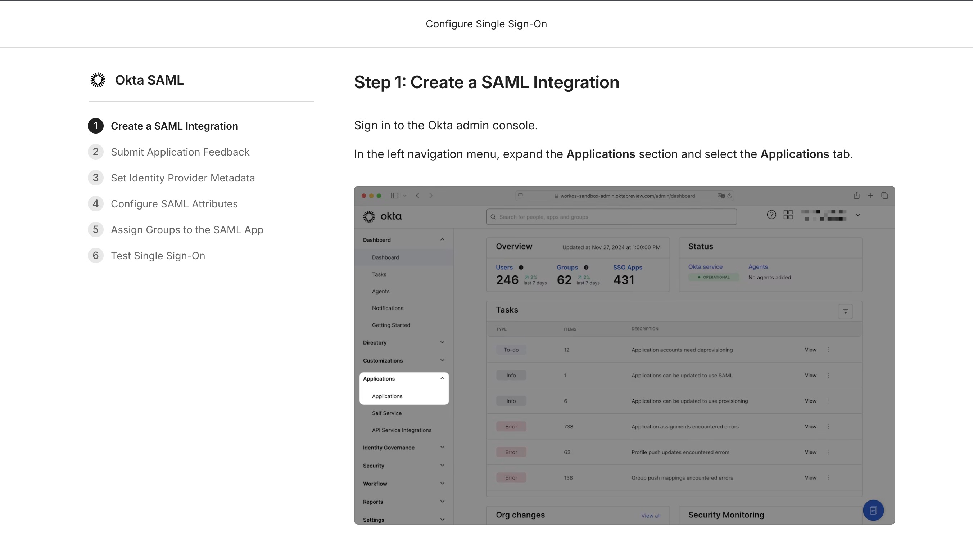Click View on the deprovisioning to-do row
973x548 pixels.
[811, 350]
